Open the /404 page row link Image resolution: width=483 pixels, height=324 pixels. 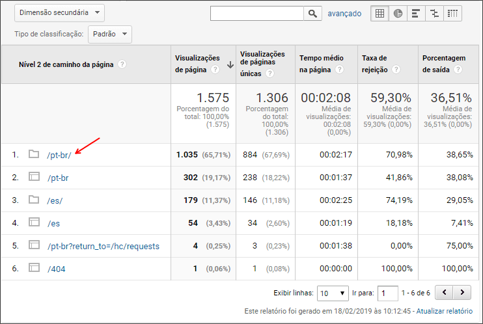pyautogui.click(x=57, y=269)
